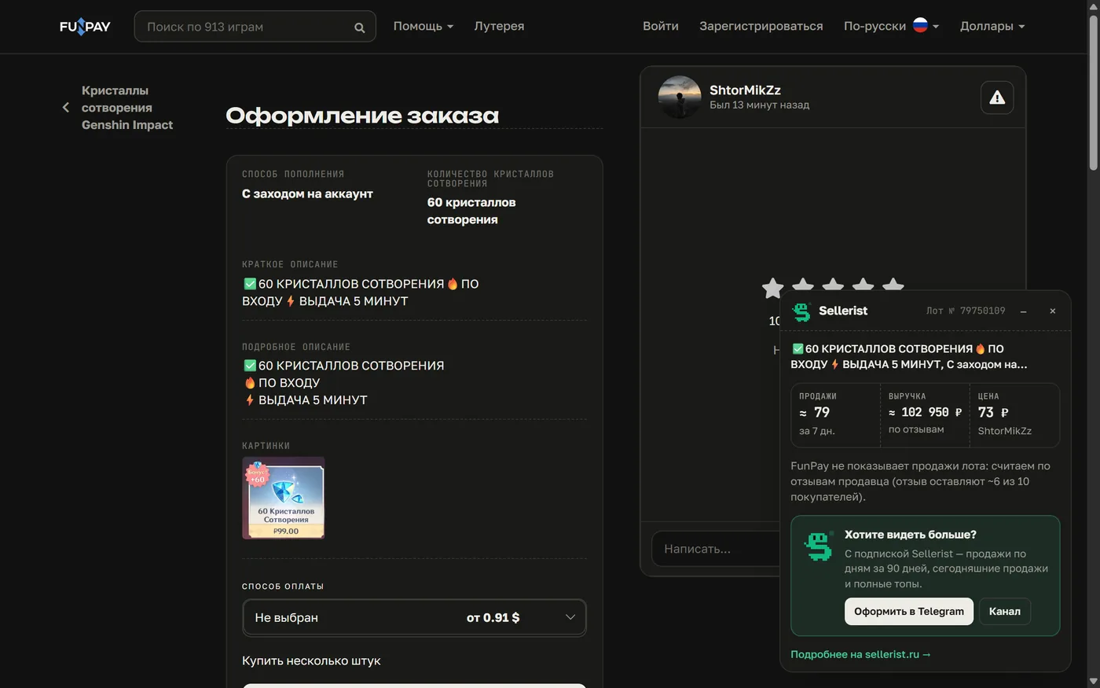Screen dimensions: 1100x688
Task: Go back using the left chevron icon
Action: click(66, 108)
